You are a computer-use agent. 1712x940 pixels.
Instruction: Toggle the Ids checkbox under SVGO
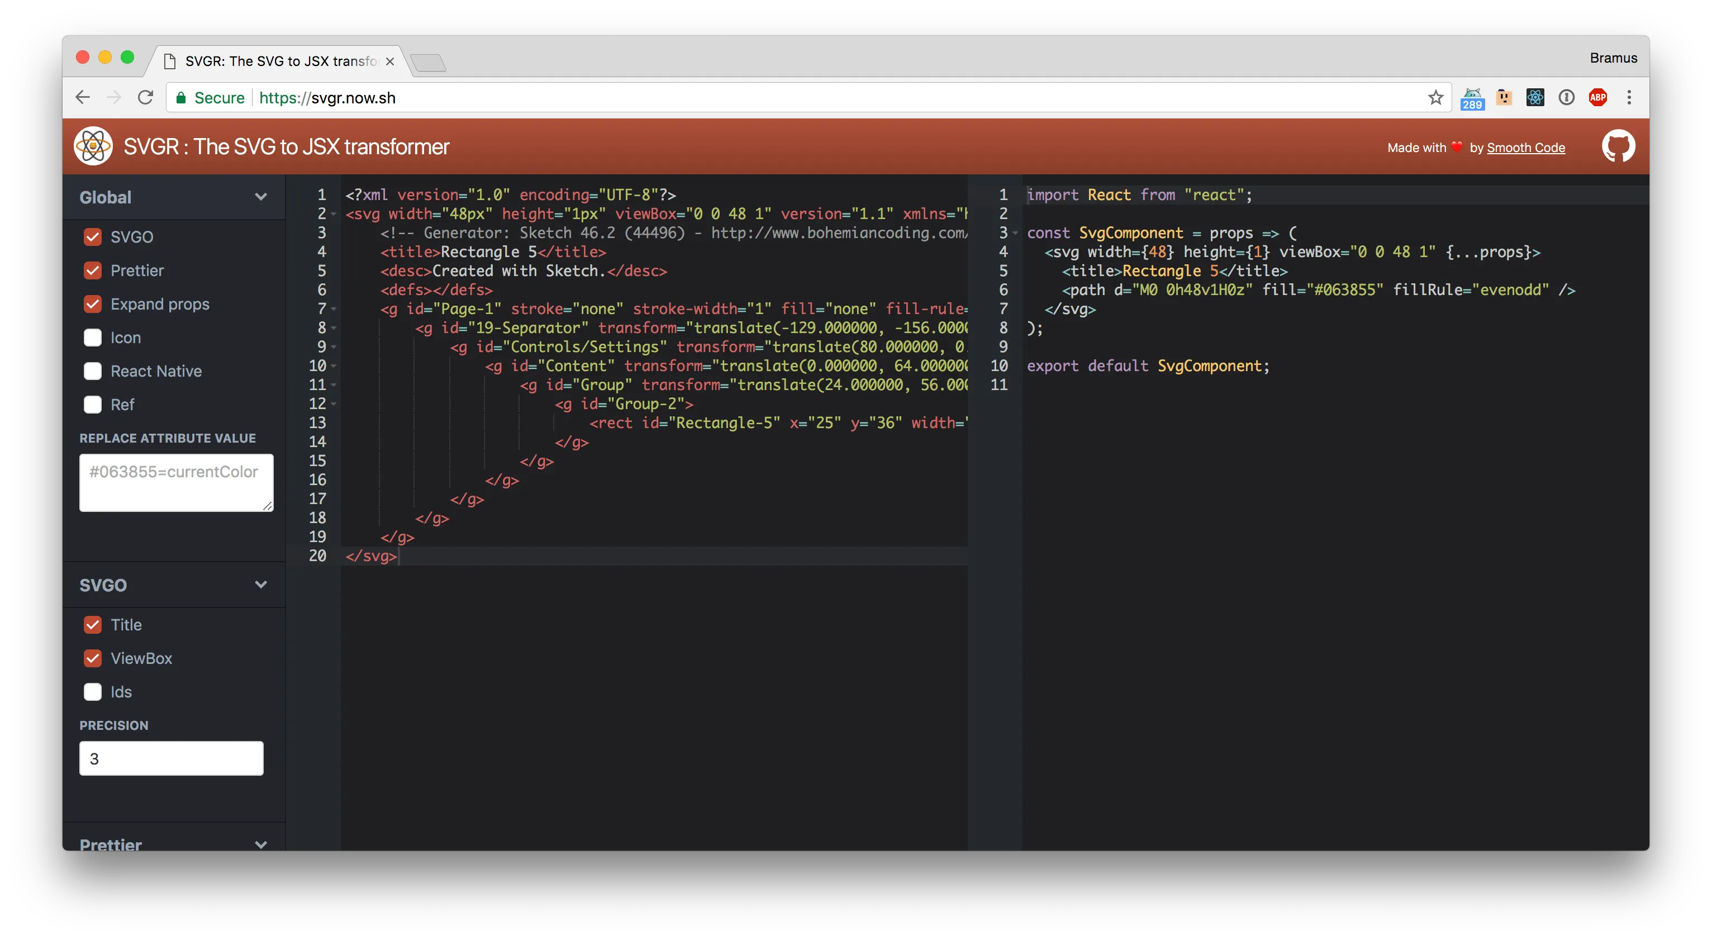pyautogui.click(x=93, y=692)
